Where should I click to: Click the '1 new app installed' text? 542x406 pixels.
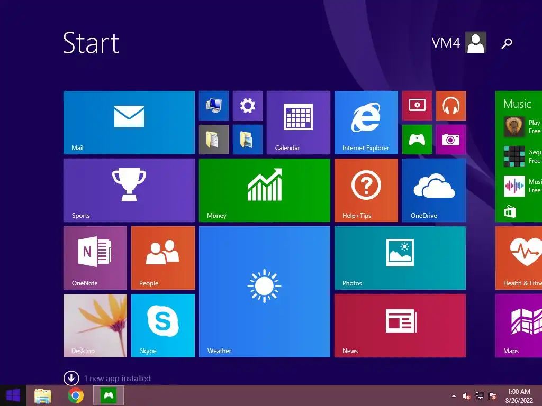(117, 379)
